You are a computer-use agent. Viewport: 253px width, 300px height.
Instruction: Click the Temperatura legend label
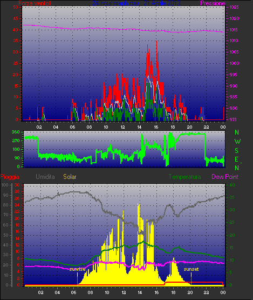tap(184, 177)
